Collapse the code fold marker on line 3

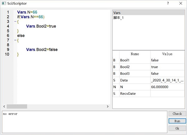(15, 22)
